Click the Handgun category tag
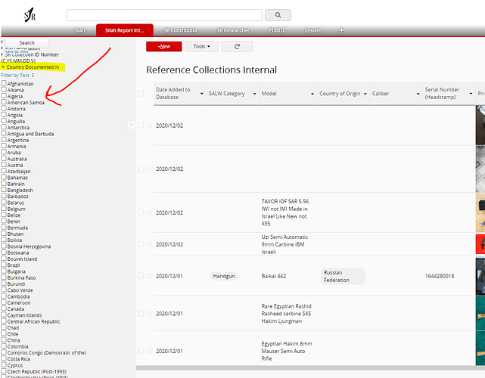Screen dimensions: 485x378 point(224,276)
